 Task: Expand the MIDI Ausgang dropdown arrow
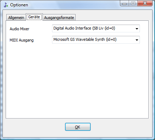point(137,40)
